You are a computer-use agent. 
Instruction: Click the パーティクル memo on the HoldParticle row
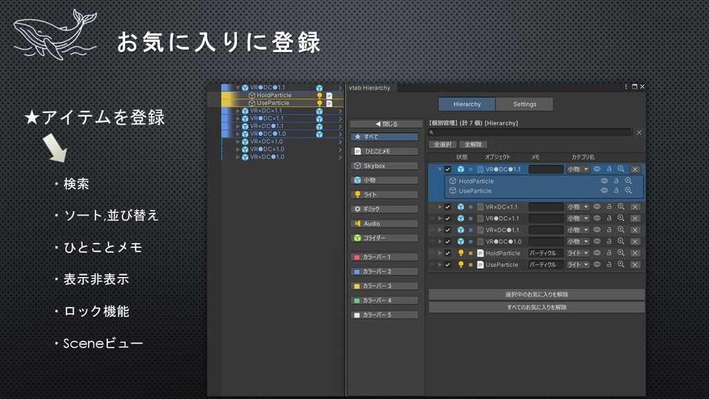pos(546,254)
